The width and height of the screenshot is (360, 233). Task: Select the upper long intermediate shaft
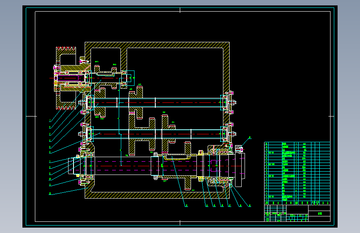tap(157, 102)
